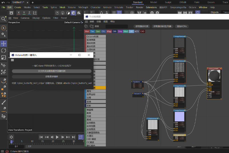Collapse the Texture P node triangle

133,93
